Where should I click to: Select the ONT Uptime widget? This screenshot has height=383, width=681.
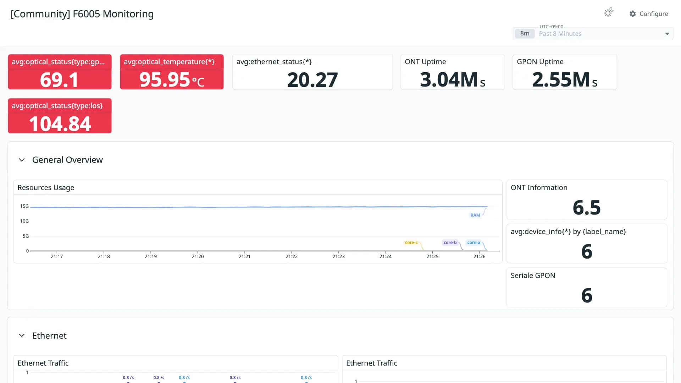[453, 72]
